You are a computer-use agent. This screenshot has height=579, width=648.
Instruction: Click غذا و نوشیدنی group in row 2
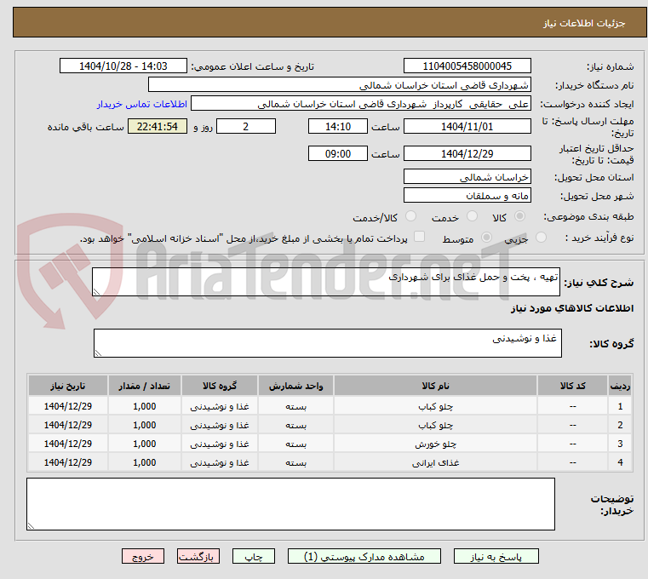220,425
